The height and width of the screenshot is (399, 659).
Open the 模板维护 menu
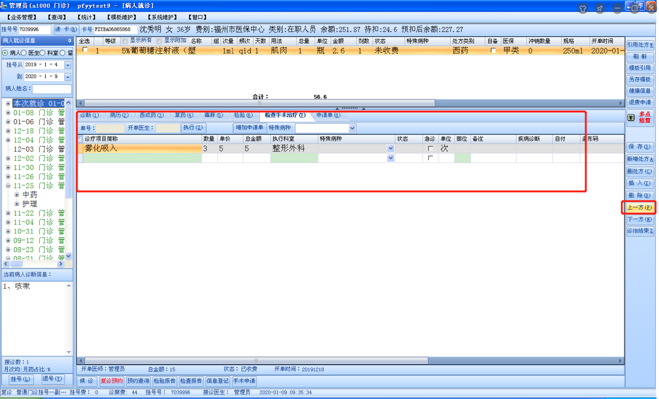[121, 17]
